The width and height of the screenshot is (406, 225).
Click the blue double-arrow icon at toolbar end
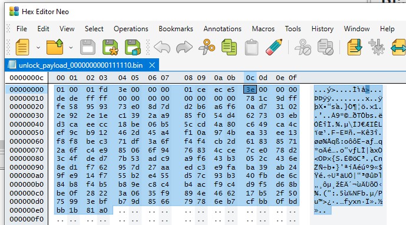click(398, 47)
